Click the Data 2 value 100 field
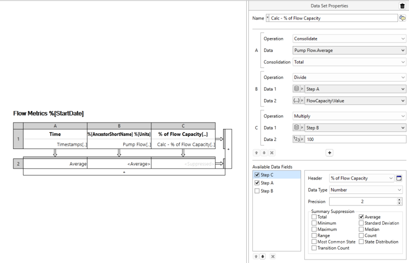 coord(355,139)
